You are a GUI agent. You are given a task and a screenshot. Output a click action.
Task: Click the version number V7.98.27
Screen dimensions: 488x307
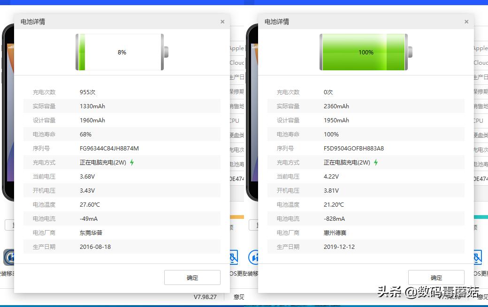point(205,297)
